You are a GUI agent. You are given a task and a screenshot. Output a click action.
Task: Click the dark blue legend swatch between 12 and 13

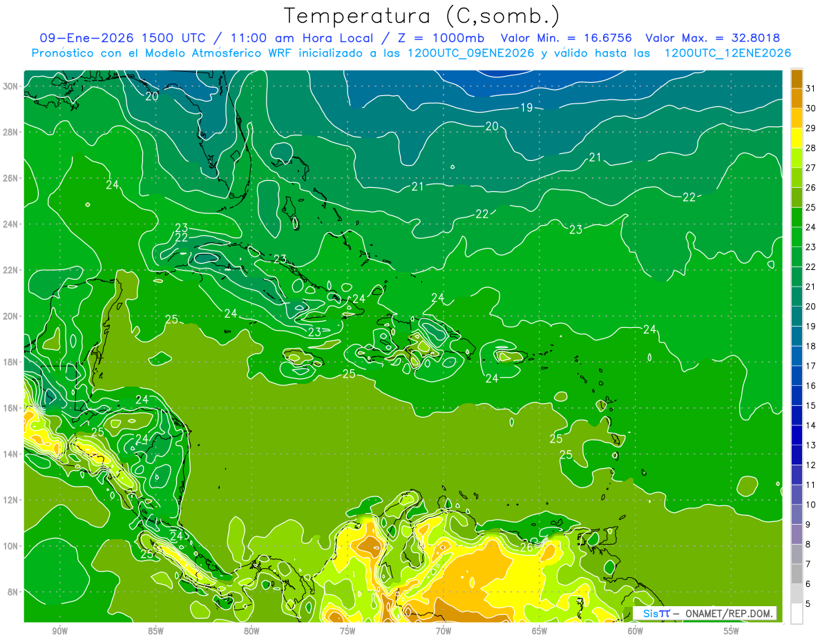tap(797, 456)
